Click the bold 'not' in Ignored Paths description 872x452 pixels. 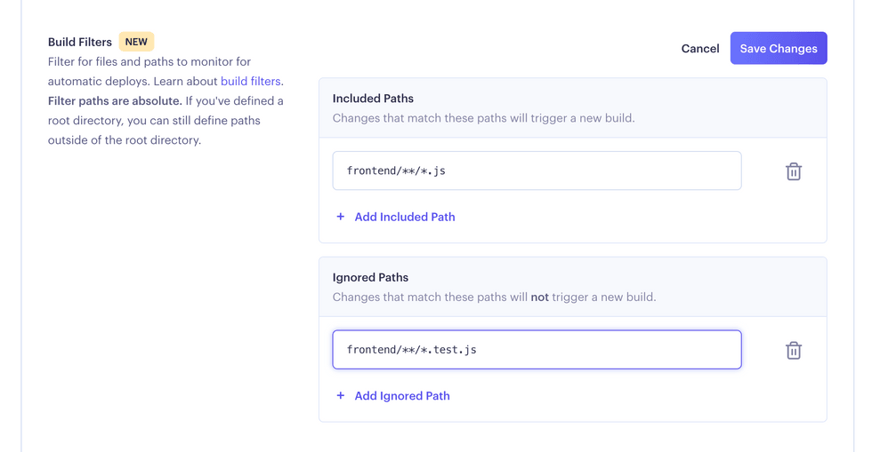539,297
